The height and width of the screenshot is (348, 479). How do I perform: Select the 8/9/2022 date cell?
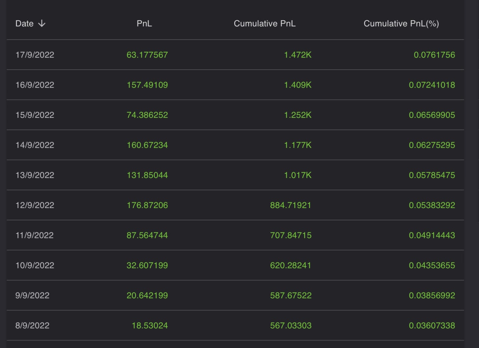point(33,326)
